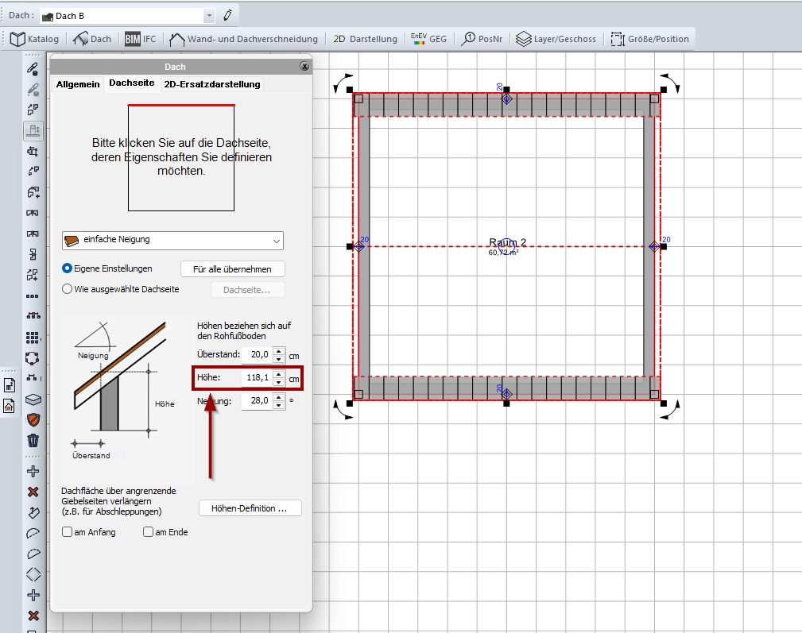Viewport: 802px width, 633px height.
Task: Switch to the Allgemein tab
Action: click(x=78, y=84)
